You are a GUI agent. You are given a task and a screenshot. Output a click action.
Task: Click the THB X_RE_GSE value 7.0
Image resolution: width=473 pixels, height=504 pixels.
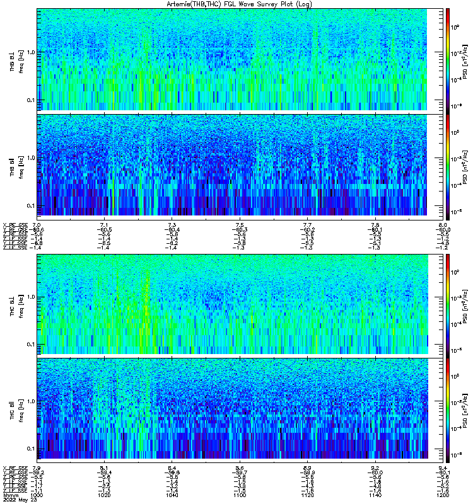(x=37, y=225)
